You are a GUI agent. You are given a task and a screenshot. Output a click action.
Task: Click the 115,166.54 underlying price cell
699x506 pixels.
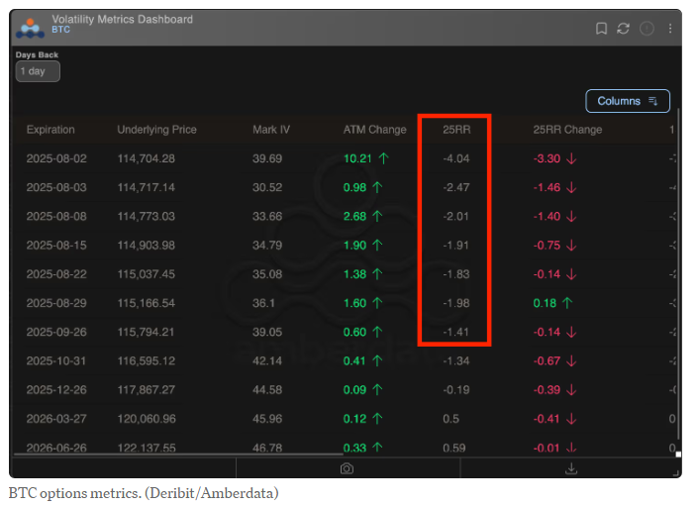[146, 303]
